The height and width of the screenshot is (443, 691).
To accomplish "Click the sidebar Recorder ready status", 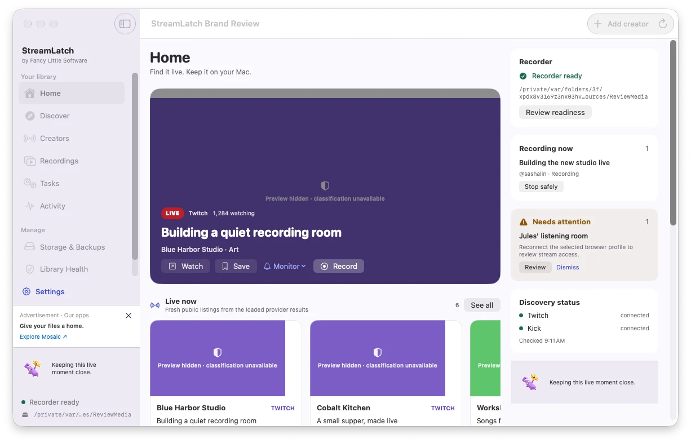I will pyautogui.click(x=50, y=402).
